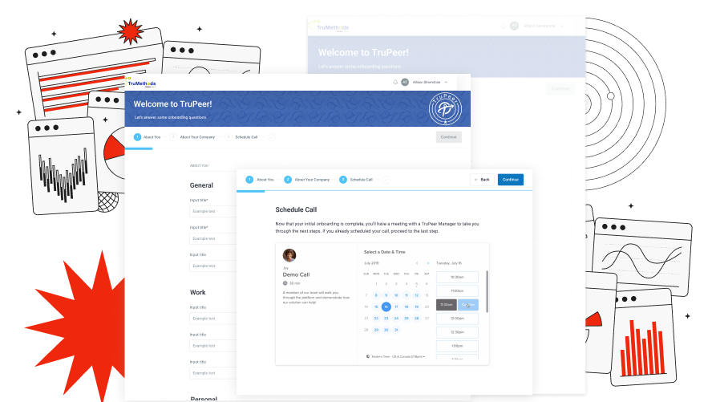712x402 pixels.
Task: Select July 8 on the calendar
Action: tap(376, 295)
